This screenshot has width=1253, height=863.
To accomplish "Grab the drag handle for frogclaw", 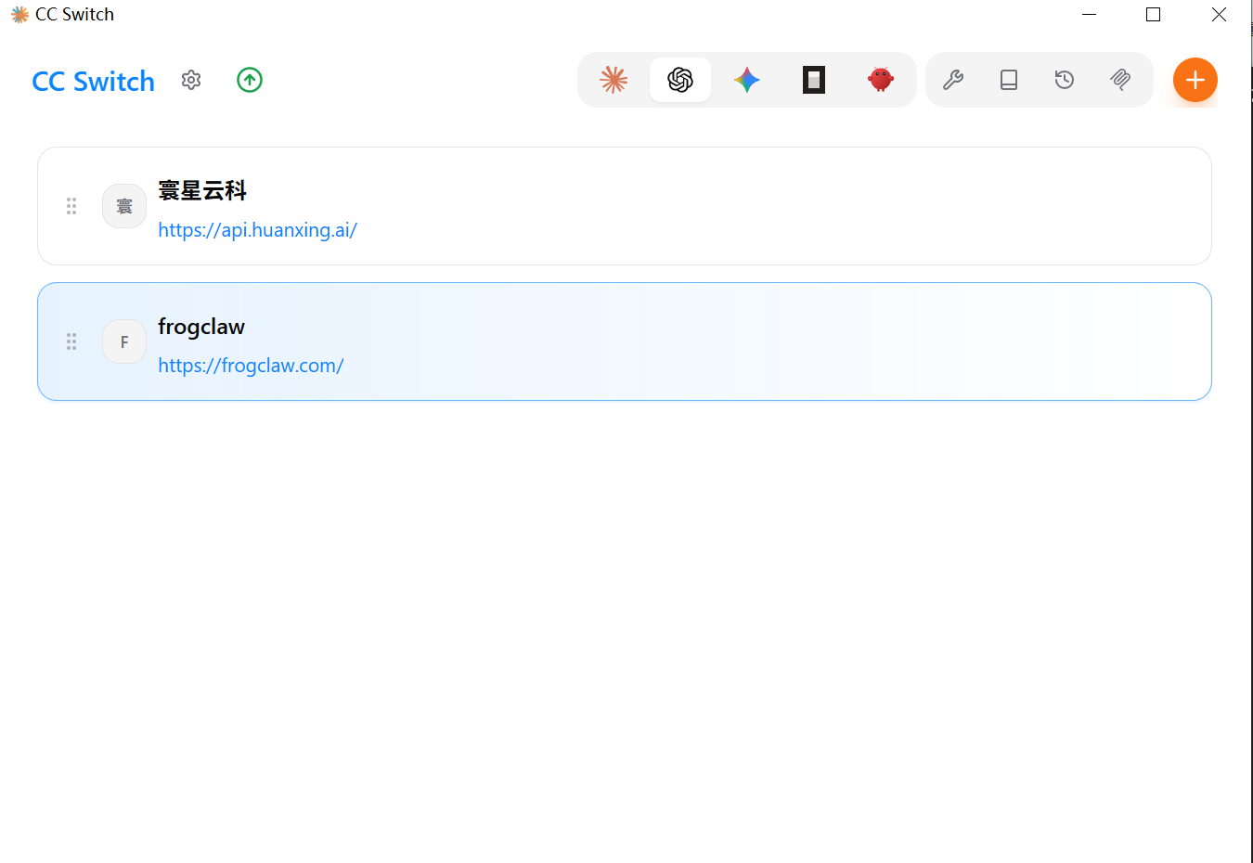I will pyautogui.click(x=71, y=341).
